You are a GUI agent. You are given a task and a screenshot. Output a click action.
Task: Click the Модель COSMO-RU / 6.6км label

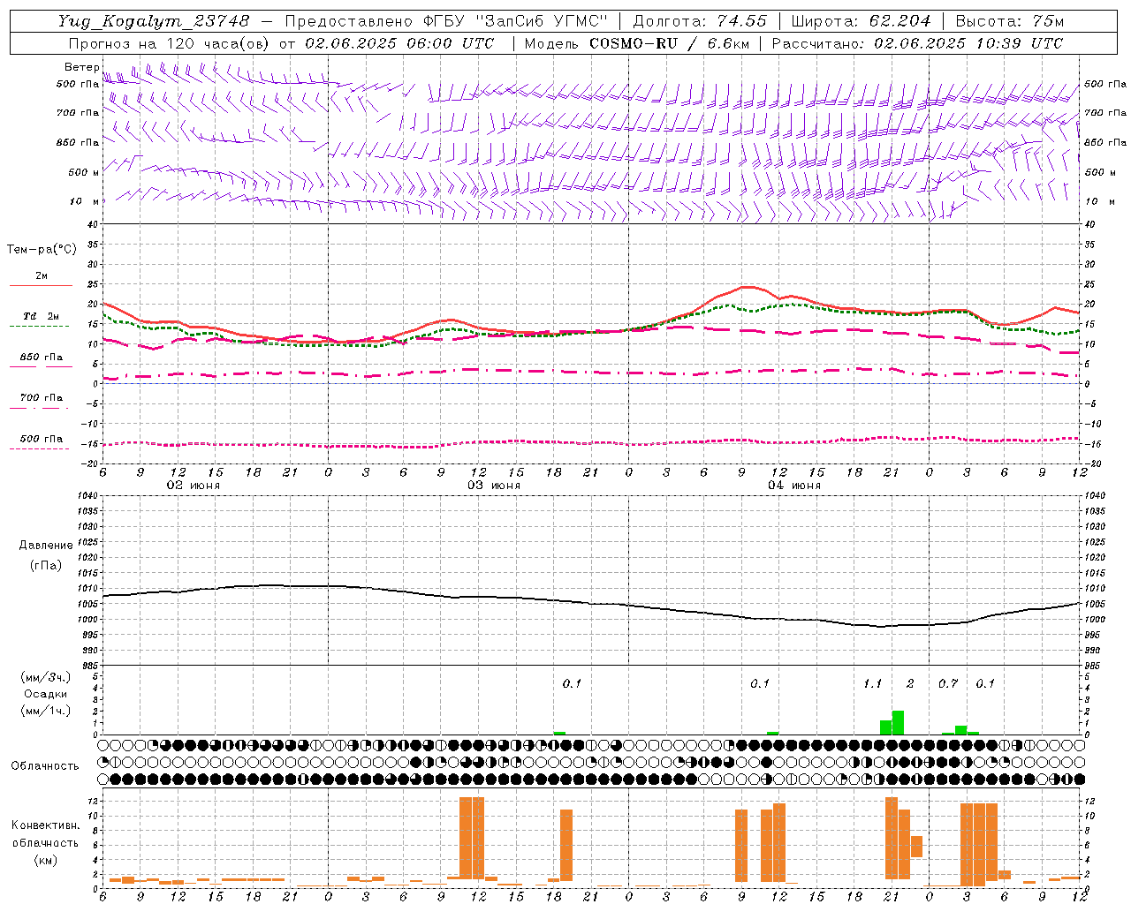(x=637, y=43)
